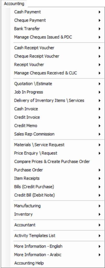Select Cheque Payment menu entry
This screenshot has width=105, height=268.
pos(57,20)
